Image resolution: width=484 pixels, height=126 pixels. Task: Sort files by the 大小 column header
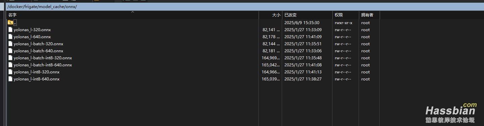coord(270,15)
